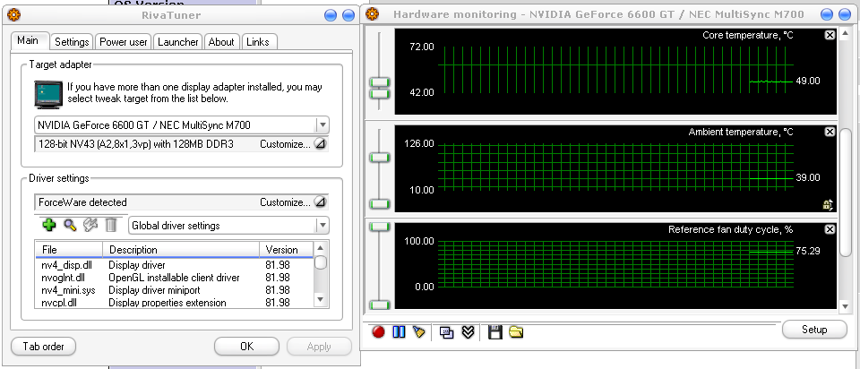The height and width of the screenshot is (369, 860).
Task: Expand the Global driver settings dropdown
Action: tap(322, 226)
